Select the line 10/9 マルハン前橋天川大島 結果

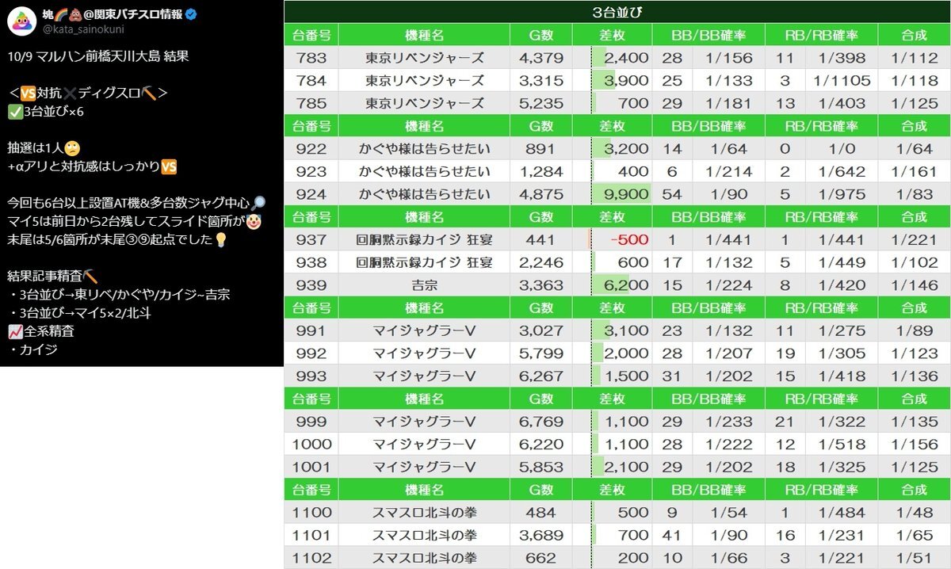pos(98,57)
